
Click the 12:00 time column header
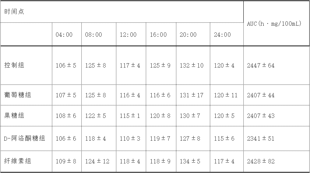(128, 35)
